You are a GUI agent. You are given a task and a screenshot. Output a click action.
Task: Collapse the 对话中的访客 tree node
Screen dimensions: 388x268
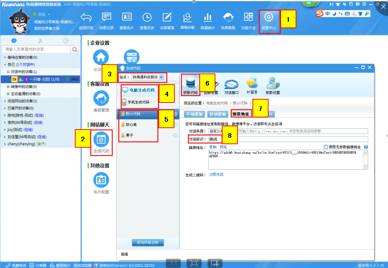pos(8,72)
